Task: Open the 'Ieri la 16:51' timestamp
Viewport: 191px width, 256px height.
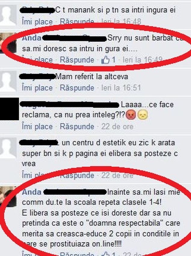Action: tap(121, 88)
